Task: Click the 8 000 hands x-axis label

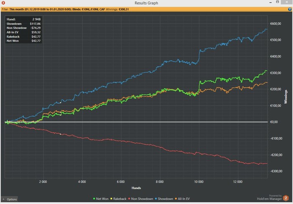Action: 159,182
